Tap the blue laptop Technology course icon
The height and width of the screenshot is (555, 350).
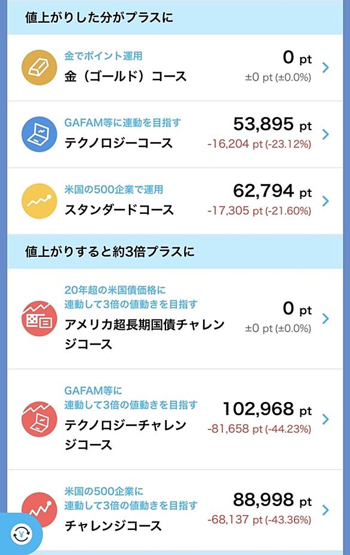(39, 134)
